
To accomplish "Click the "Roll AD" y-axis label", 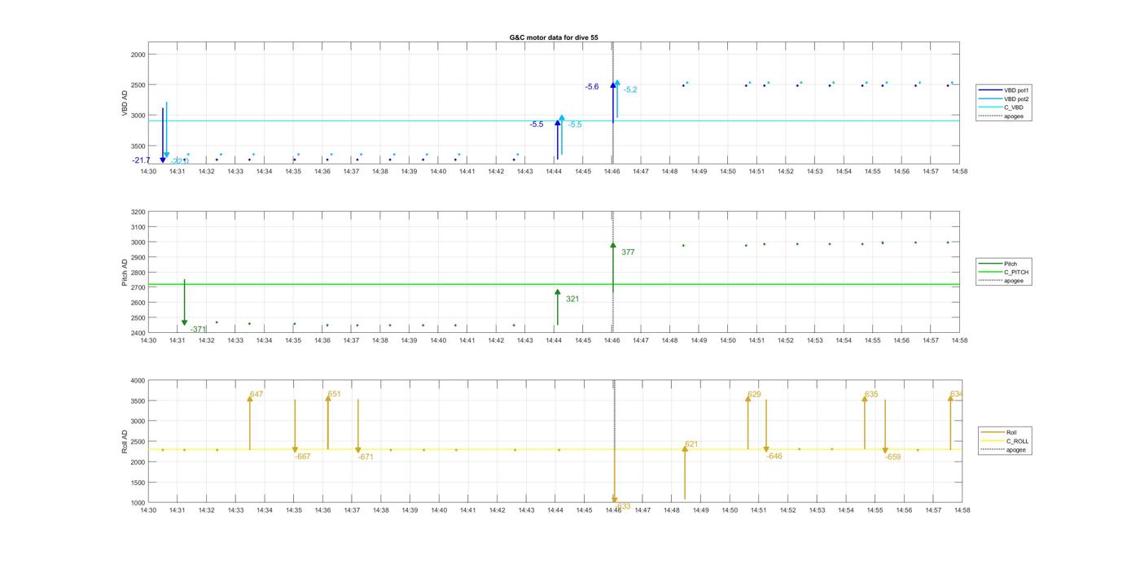I will pyautogui.click(x=125, y=442).
